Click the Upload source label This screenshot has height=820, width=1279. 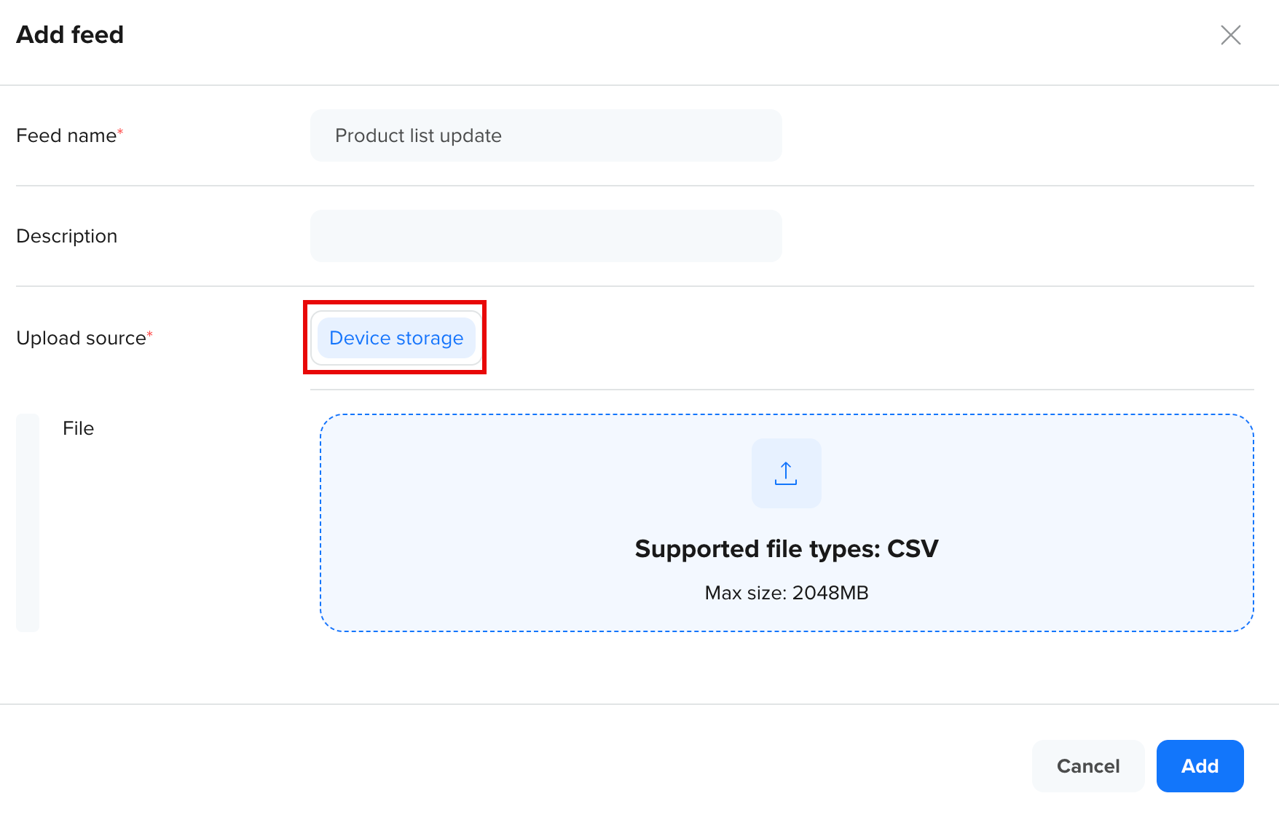click(81, 338)
